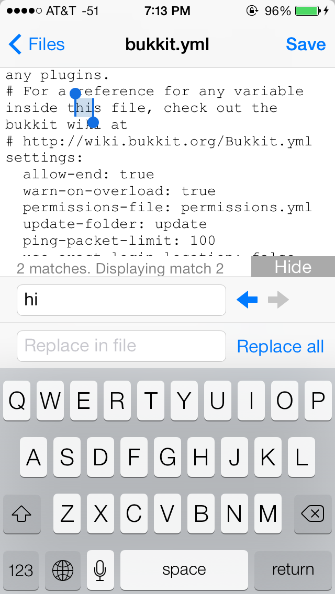Switch to the 123 numeric keyboard
The image size is (335, 594).
[21, 569]
